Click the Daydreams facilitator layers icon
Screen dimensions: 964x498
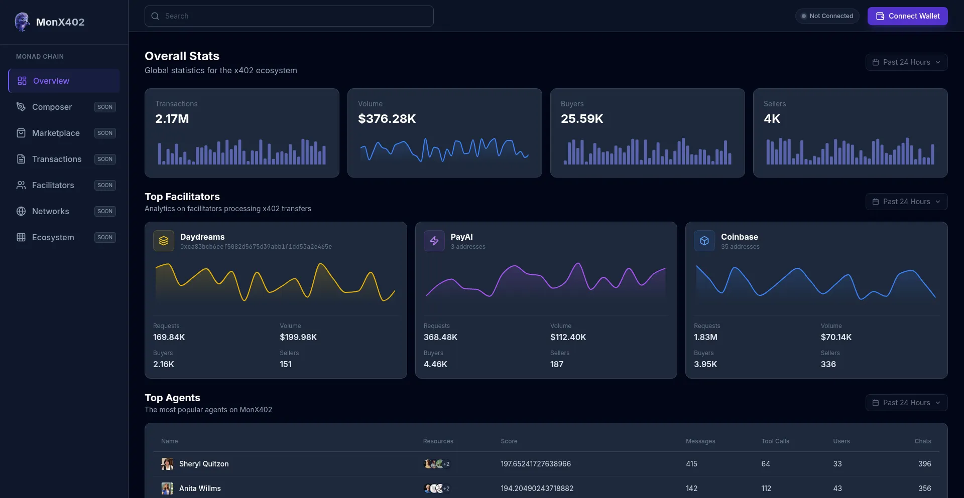click(x=164, y=241)
